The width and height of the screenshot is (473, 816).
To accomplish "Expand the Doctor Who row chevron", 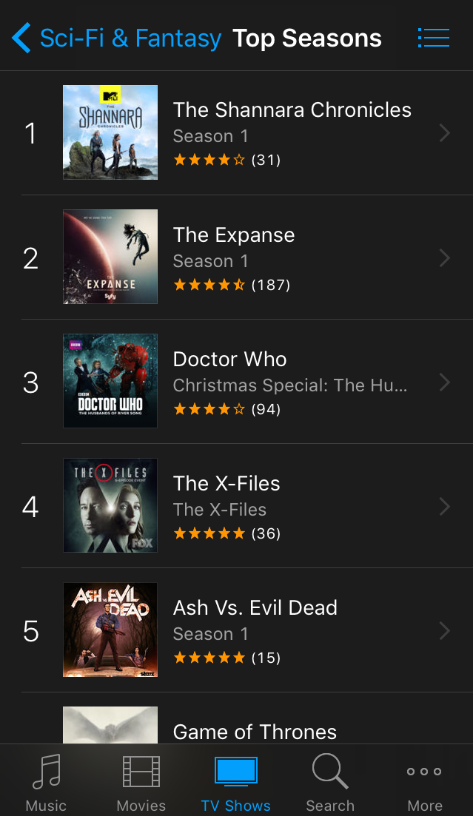I will coord(444,382).
